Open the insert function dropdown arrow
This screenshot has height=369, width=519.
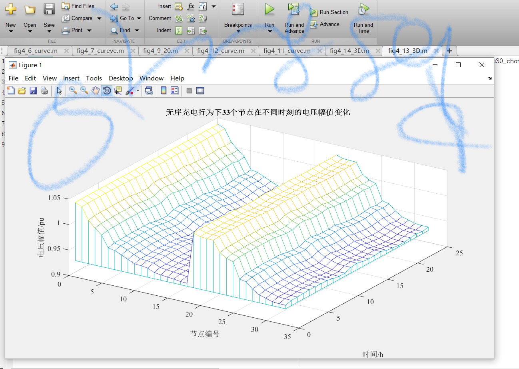(x=213, y=6)
